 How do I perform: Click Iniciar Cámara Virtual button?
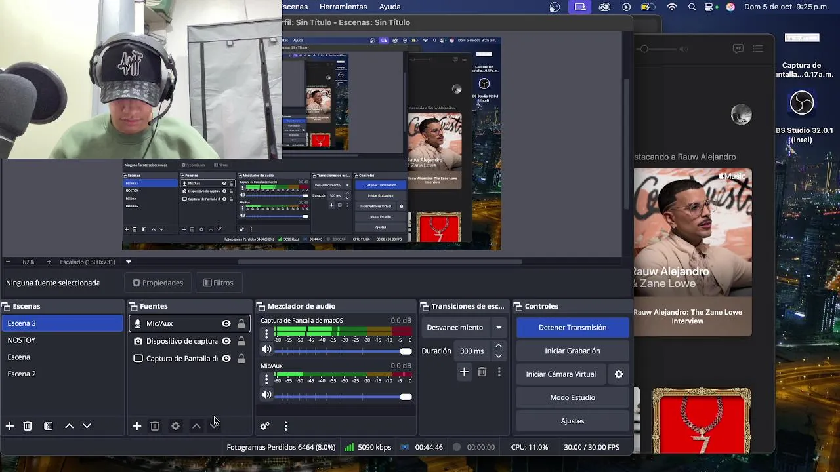[560, 374]
